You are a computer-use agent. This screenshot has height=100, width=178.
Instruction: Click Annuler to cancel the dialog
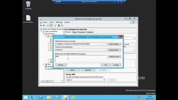click(x=116, y=65)
